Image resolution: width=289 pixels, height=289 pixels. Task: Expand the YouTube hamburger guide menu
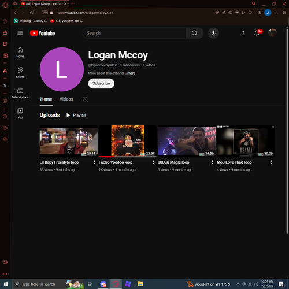tap(20, 33)
